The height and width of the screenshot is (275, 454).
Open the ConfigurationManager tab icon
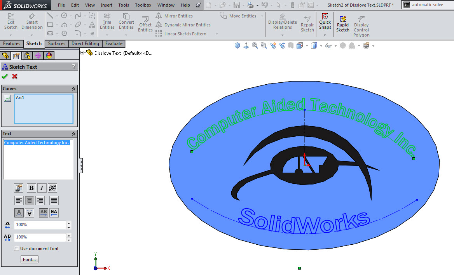27,55
